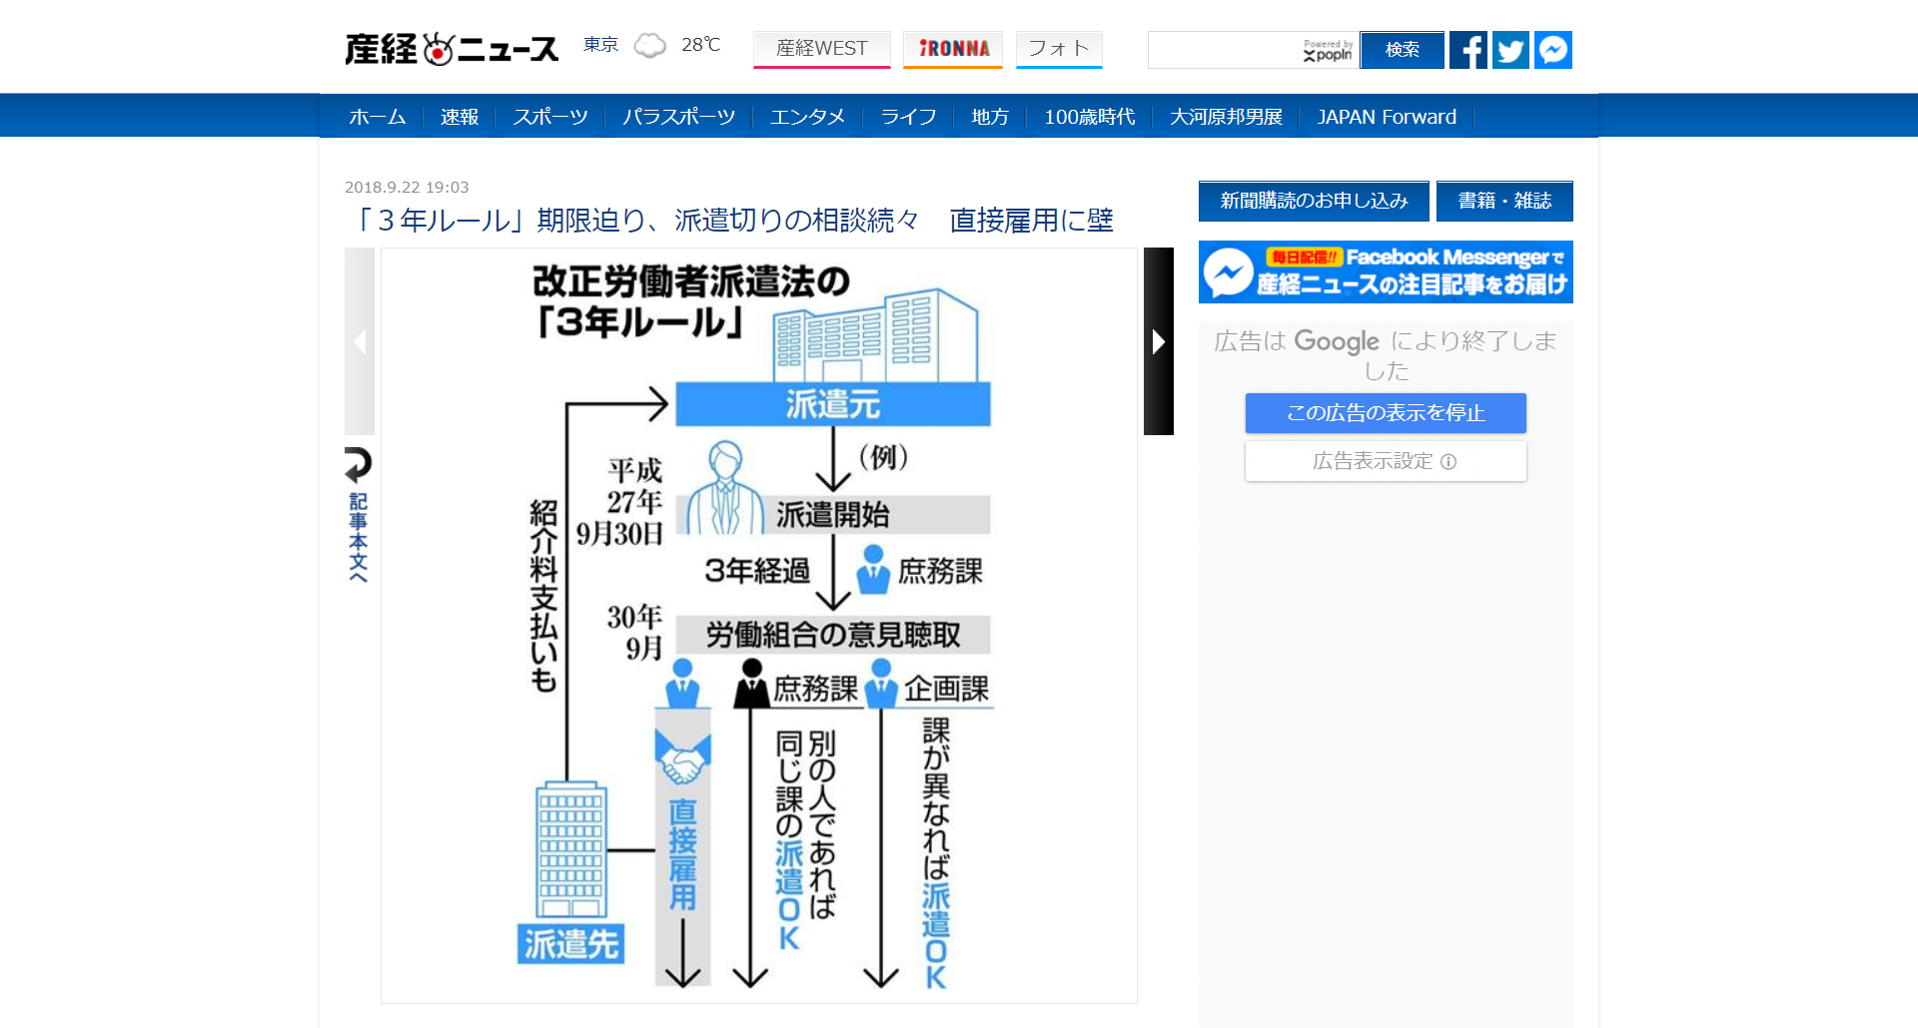Click the Sankei News logo
1918x1028 pixels.
coord(452,49)
